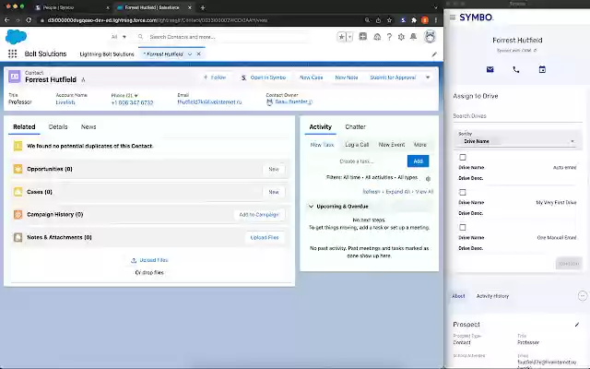590x369 pixels.
Task: Open the Favorites star icon
Action: click(x=342, y=37)
